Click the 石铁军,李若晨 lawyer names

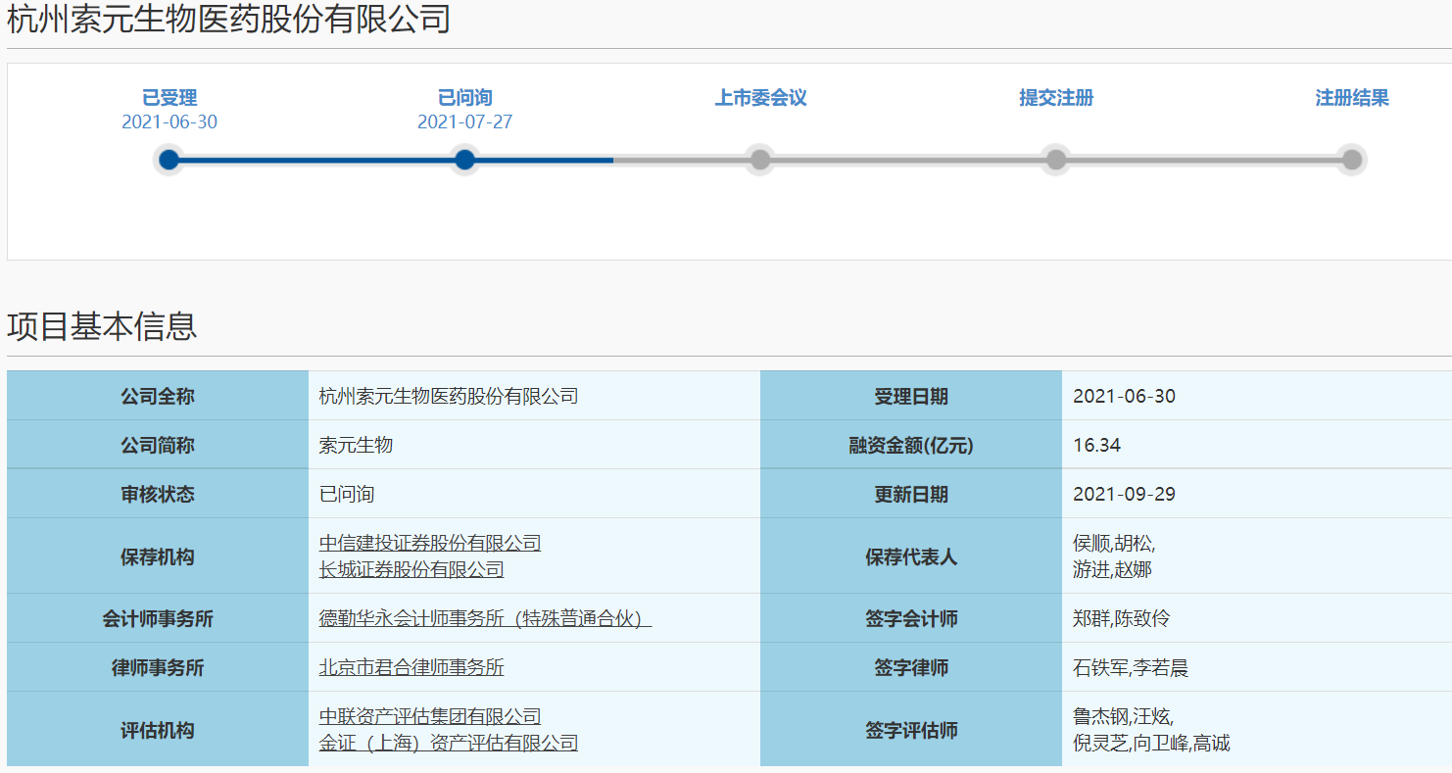[x=1131, y=667]
